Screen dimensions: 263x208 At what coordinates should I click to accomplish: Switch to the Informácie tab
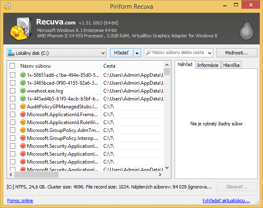(207, 65)
